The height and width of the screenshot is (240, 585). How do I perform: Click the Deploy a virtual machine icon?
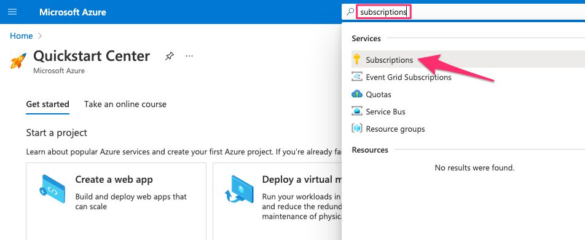coord(239,189)
